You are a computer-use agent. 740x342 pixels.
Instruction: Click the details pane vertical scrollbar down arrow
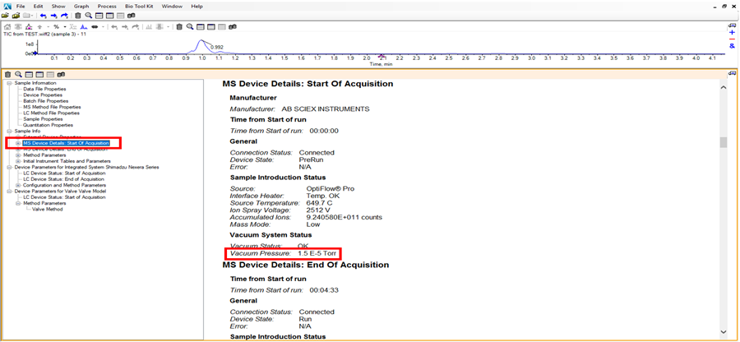point(724,332)
